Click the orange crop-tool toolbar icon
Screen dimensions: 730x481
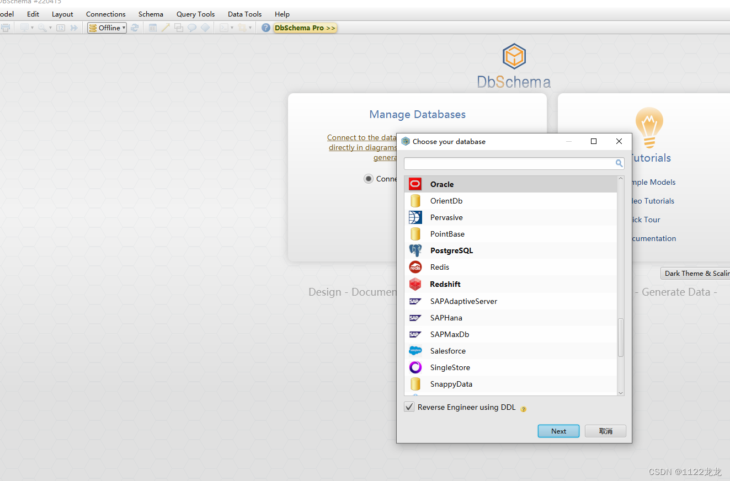[x=242, y=28]
